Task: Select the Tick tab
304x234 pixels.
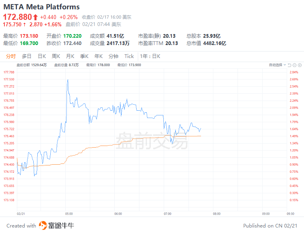Action: (x=129, y=56)
